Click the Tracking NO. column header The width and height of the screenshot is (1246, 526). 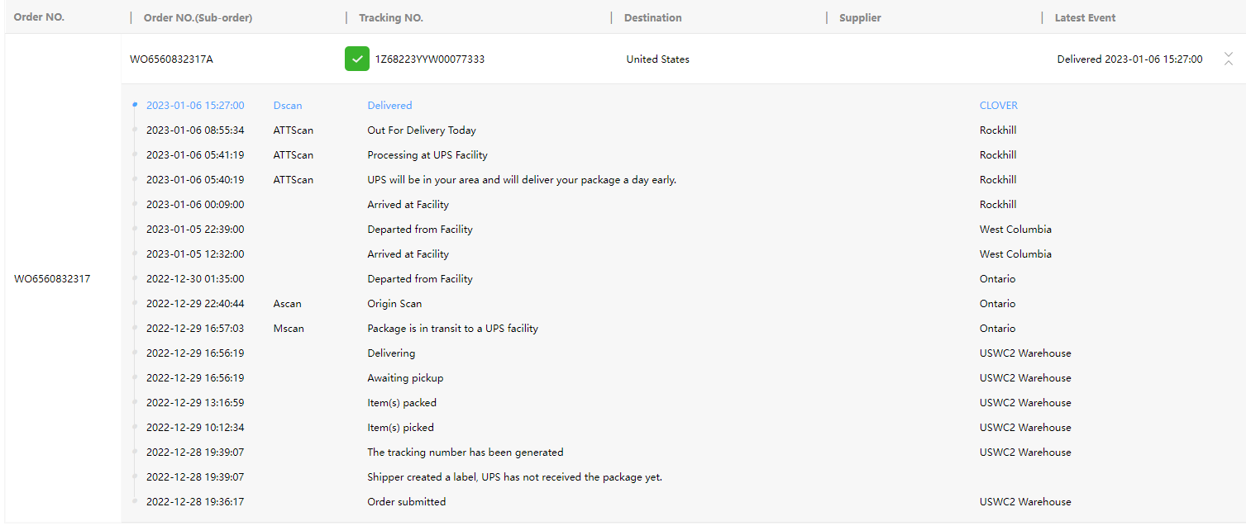391,18
